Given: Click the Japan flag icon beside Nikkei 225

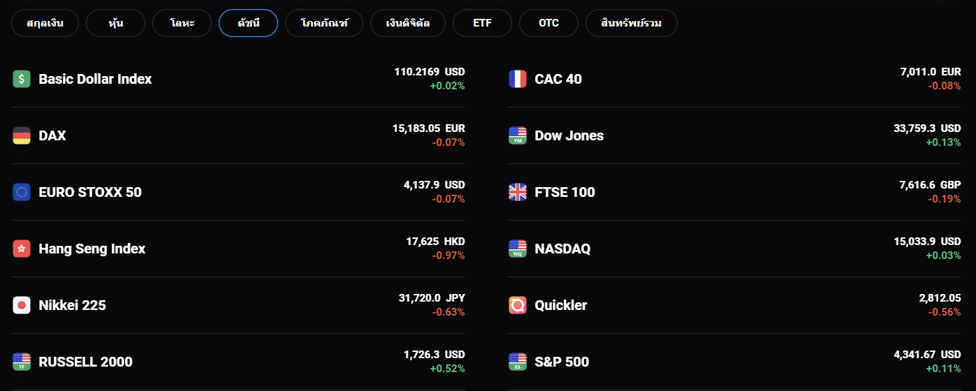Looking at the screenshot, I should click(x=22, y=305).
